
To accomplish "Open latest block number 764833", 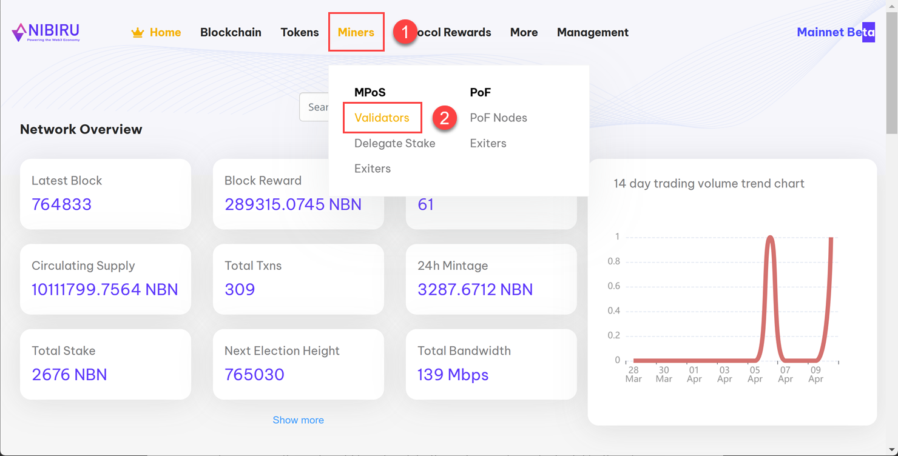I will point(62,204).
